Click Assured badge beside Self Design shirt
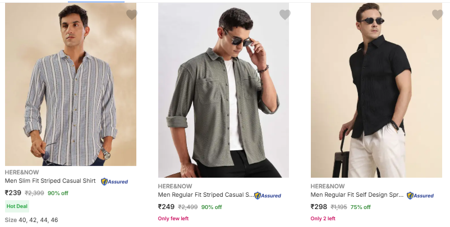 pos(420,196)
